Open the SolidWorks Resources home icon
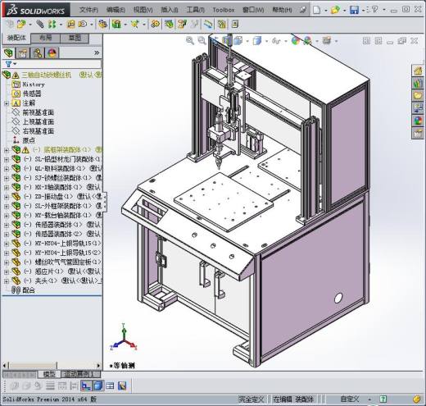 418,71
